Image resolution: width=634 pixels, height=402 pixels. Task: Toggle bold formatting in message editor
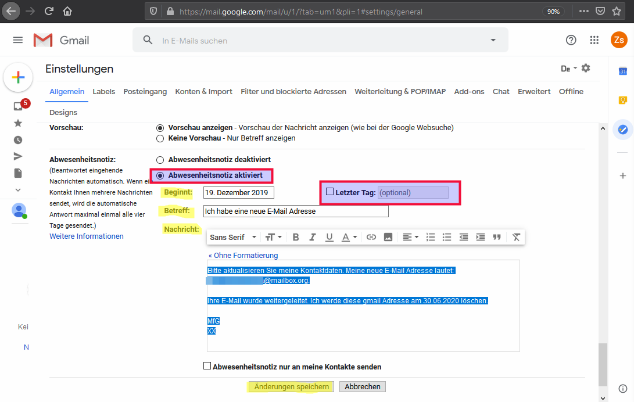click(x=296, y=237)
